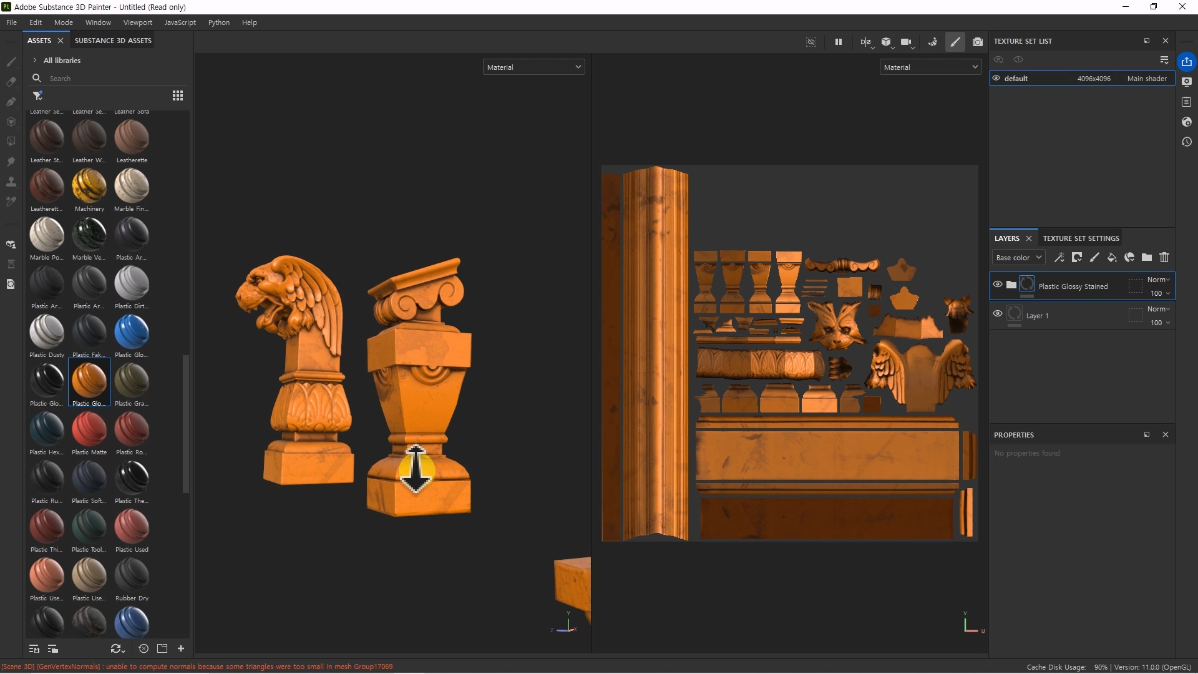Toggle the assets grid view icon

coord(178,95)
